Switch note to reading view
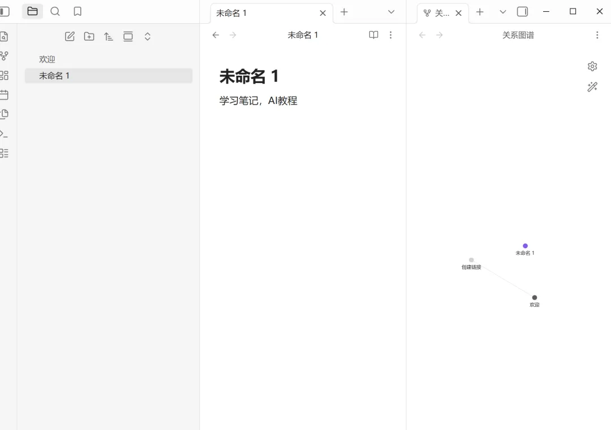 (373, 35)
